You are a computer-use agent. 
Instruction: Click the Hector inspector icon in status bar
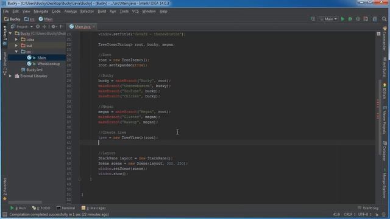[384, 214]
